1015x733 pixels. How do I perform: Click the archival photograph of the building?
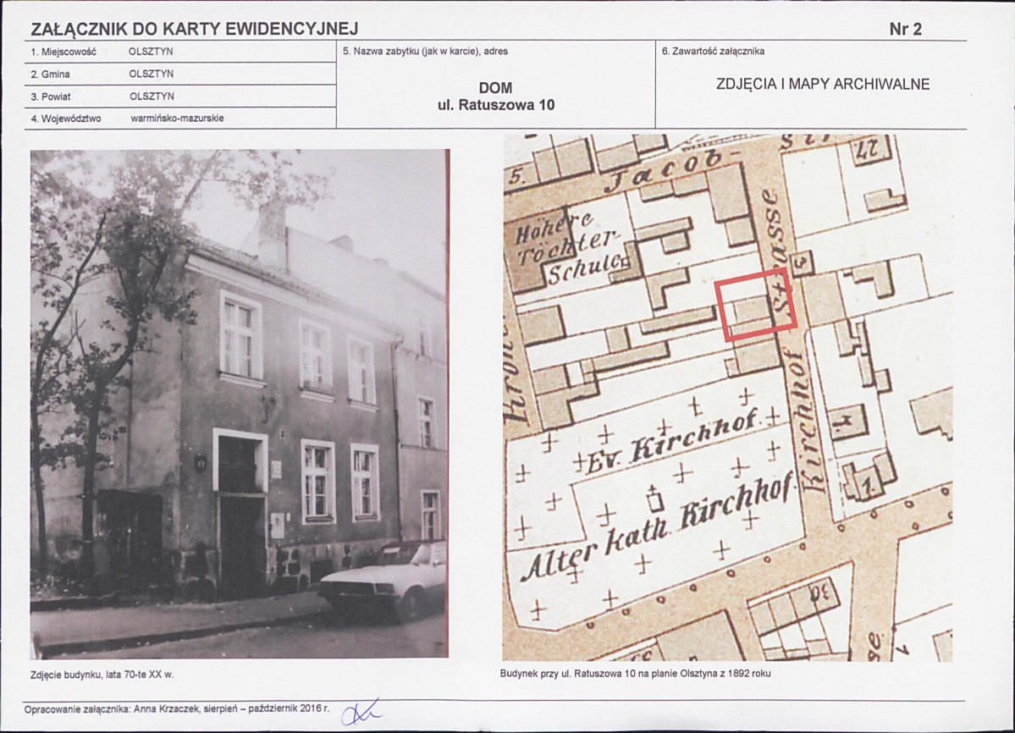click(x=239, y=403)
